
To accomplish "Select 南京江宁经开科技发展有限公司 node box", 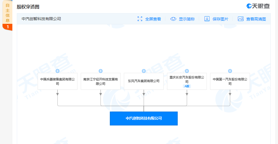I will (101, 81).
